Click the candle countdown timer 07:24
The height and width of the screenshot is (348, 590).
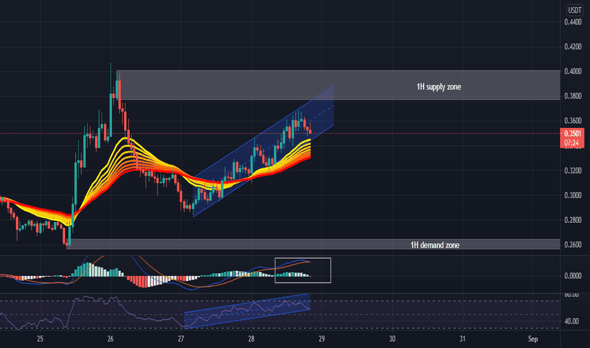click(572, 143)
